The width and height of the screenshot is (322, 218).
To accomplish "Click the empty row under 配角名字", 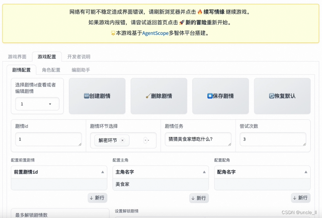I will pos(262,184).
